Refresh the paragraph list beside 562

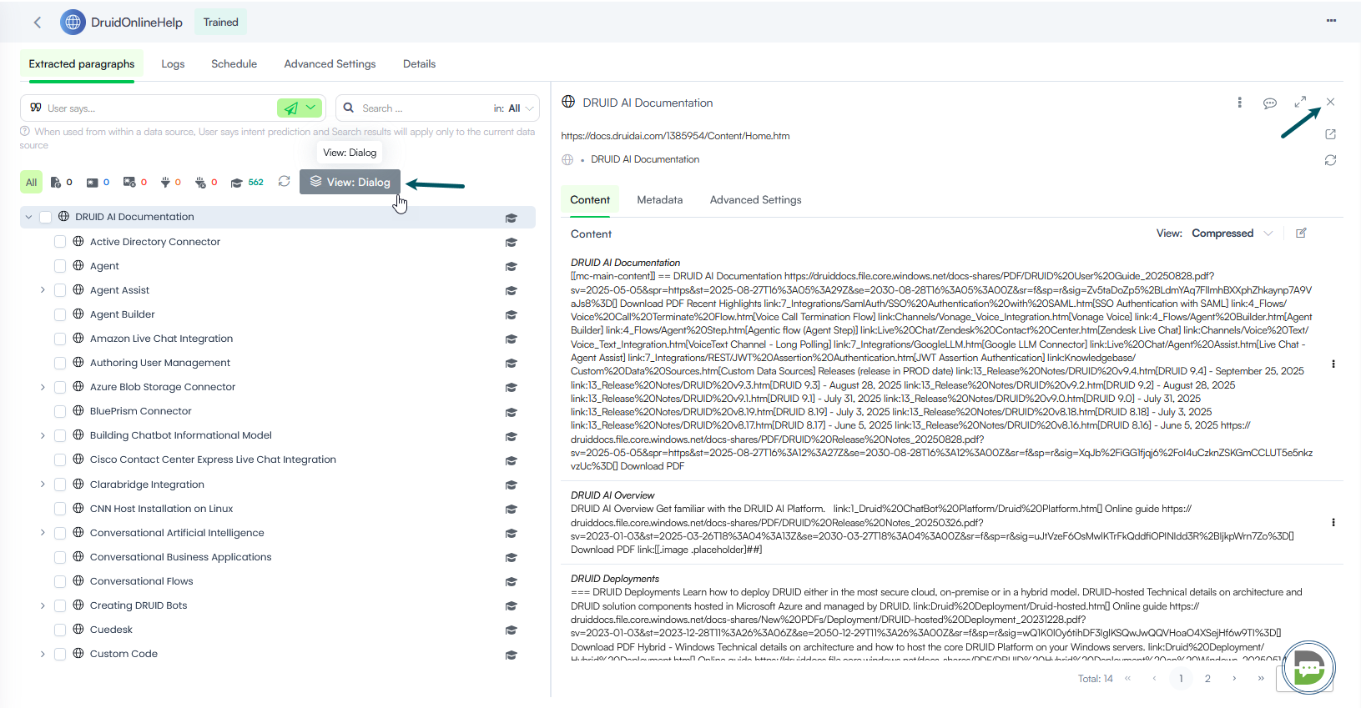(284, 182)
